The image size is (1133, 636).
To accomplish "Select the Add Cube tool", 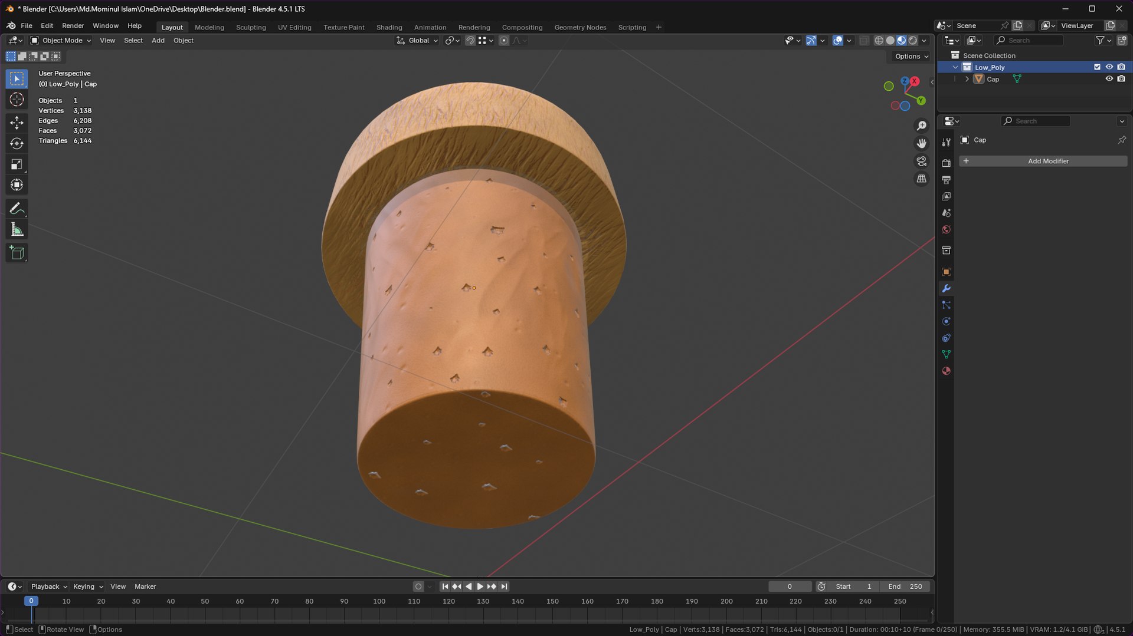I will [x=17, y=253].
